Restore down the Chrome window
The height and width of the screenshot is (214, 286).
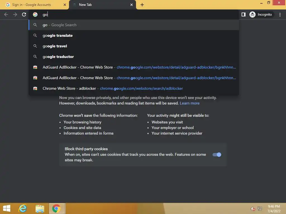269,3
